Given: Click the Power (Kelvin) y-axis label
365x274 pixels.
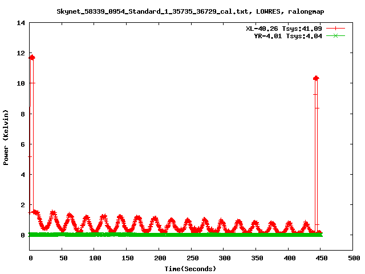Looking at the screenshot, I should coord(6,138).
